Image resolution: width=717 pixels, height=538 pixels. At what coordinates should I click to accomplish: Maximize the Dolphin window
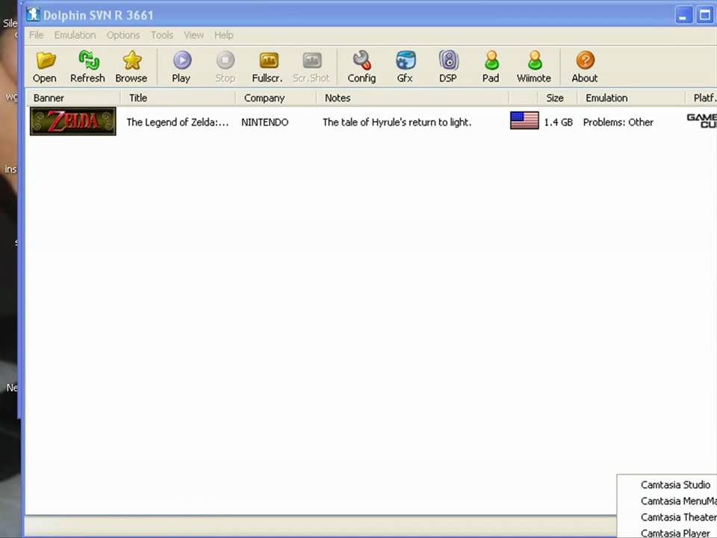[705, 15]
